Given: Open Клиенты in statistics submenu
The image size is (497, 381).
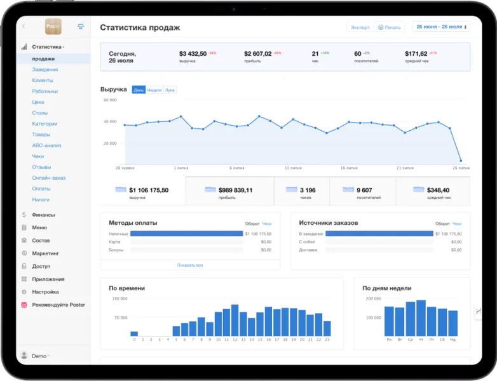Looking at the screenshot, I should (x=43, y=81).
